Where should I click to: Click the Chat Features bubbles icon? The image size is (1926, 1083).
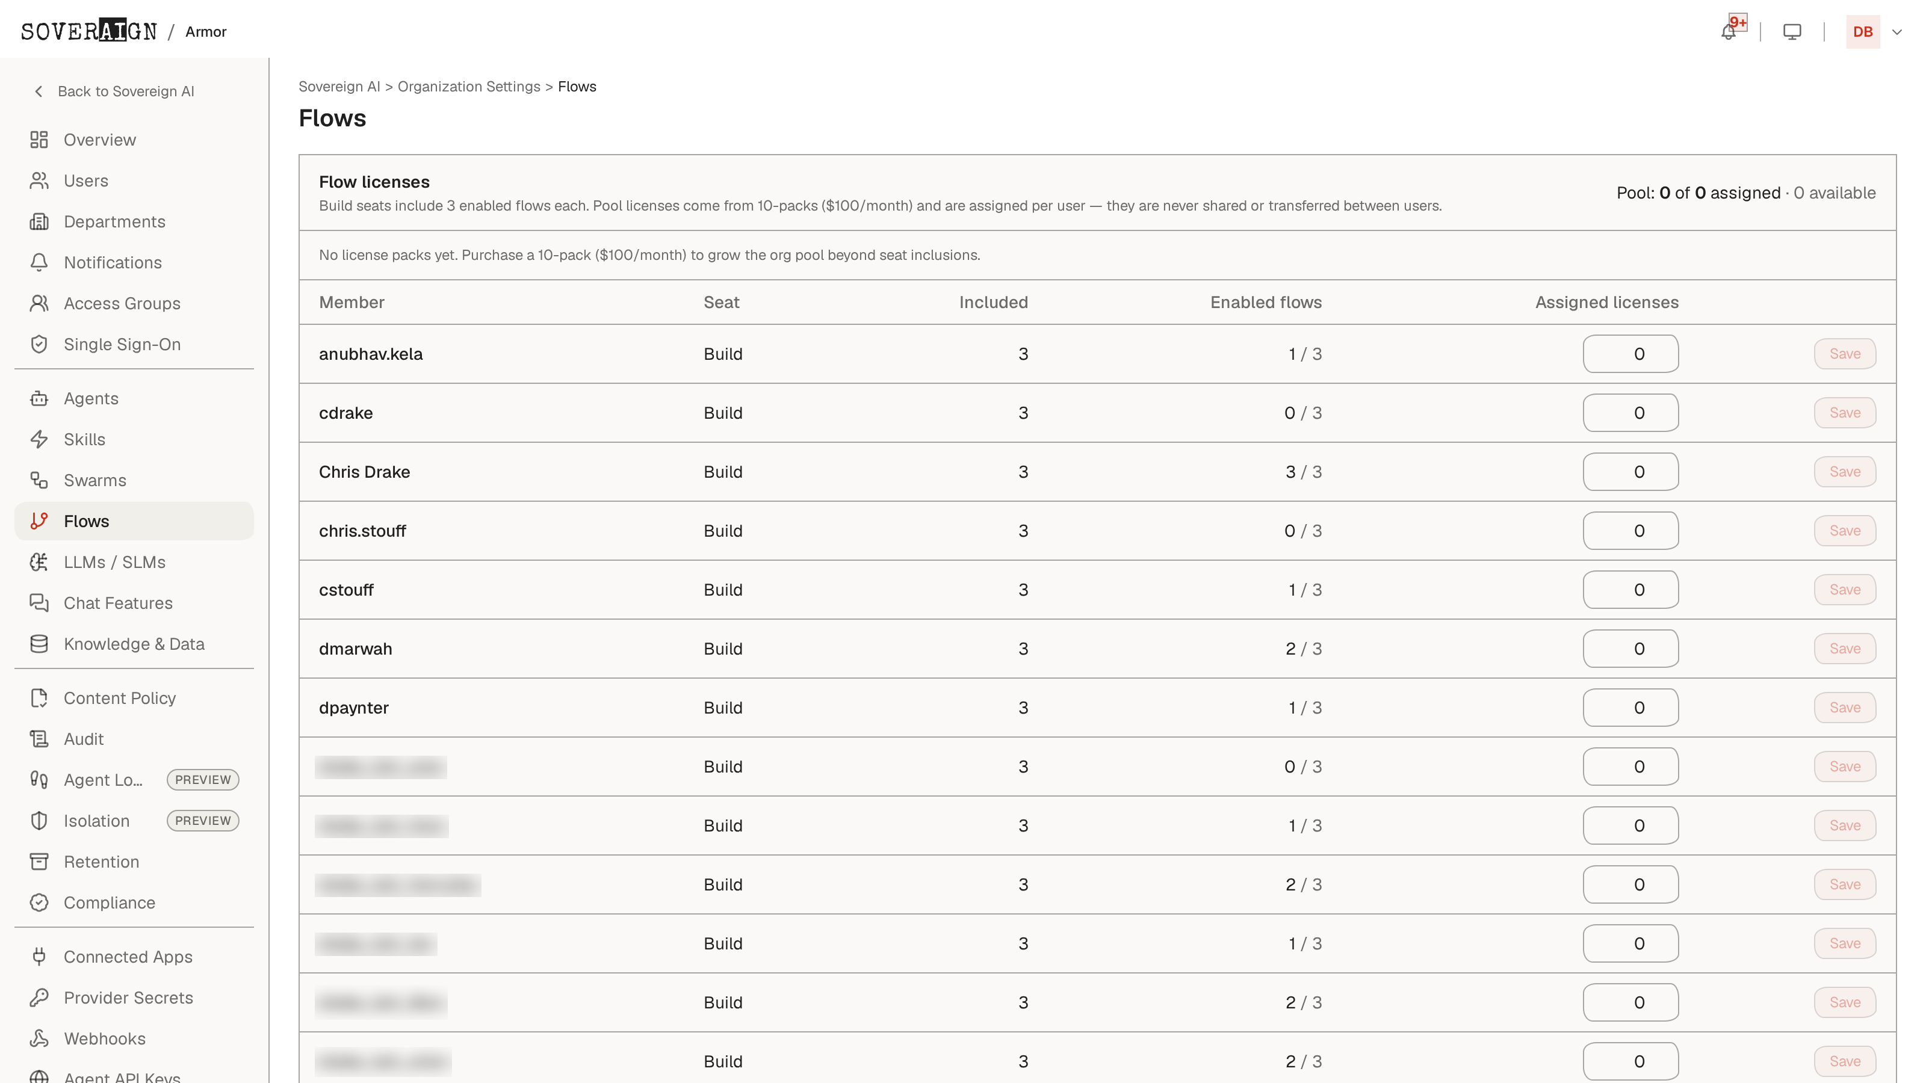39,603
